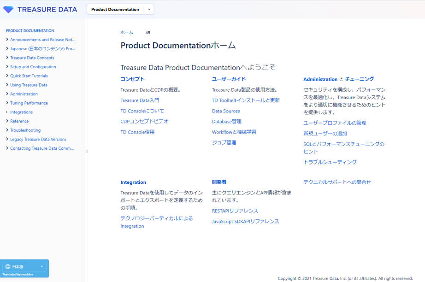Expand the Japanese content section chevron
The width and height of the screenshot is (425, 282).
click(x=7, y=48)
